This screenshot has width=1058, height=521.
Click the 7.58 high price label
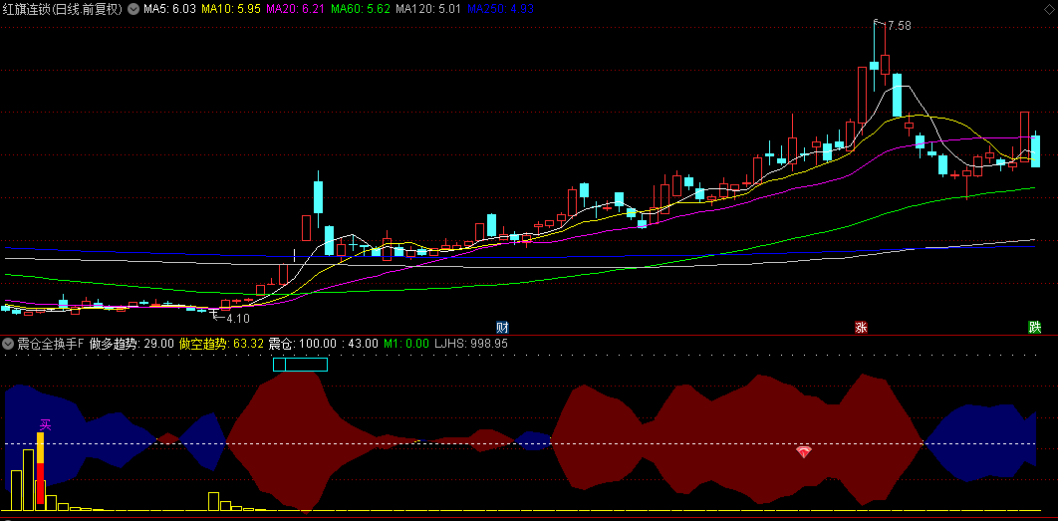pyautogui.click(x=899, y=26)
